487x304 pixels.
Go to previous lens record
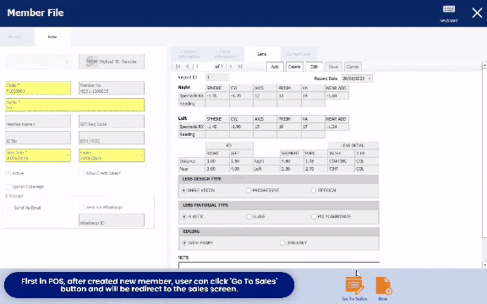187,66
